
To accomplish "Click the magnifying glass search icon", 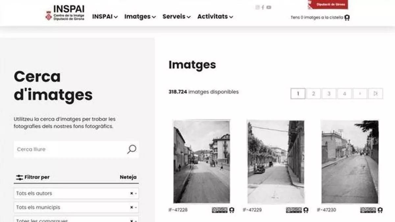I will click(x=132, y=149).
